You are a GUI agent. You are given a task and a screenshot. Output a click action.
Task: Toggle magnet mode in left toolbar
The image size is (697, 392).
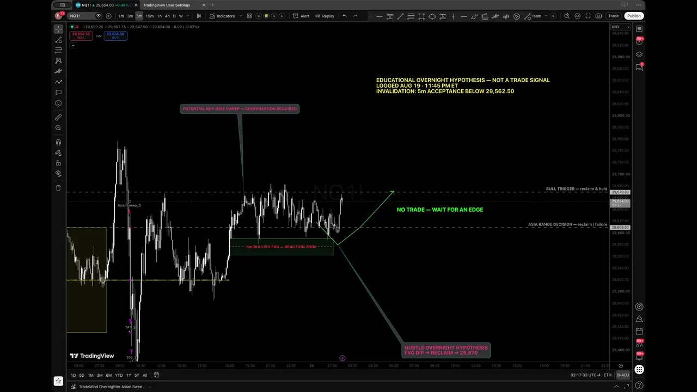click(x=58, y=143)
